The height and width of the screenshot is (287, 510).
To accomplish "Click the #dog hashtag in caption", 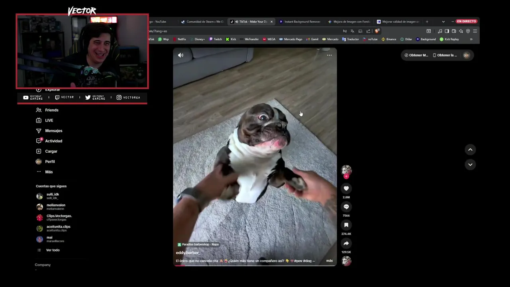I will pos(307,261).
